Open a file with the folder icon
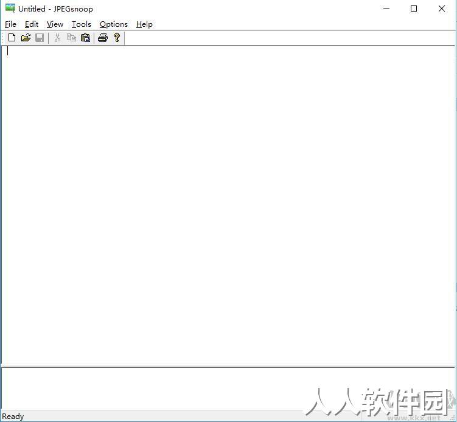 26,38
